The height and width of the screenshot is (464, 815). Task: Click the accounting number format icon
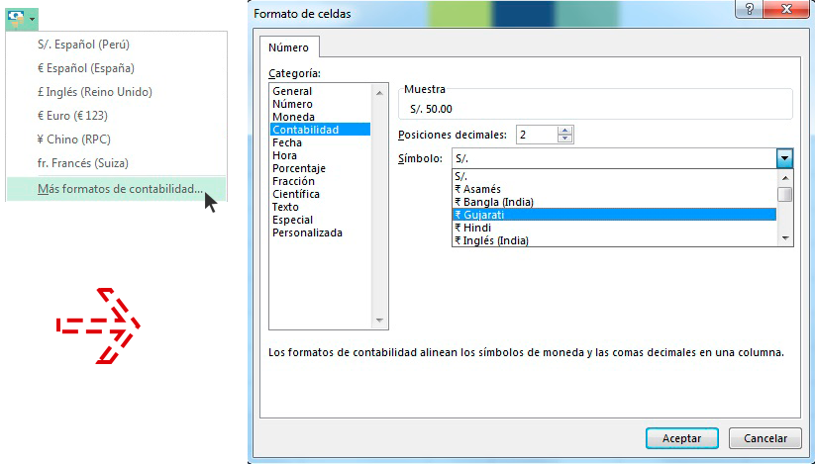pos(16,19)
